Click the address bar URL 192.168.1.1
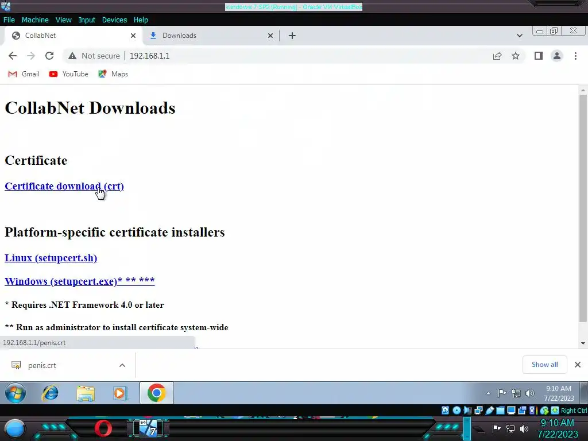The image size is (588, 441). pos(150,56)
